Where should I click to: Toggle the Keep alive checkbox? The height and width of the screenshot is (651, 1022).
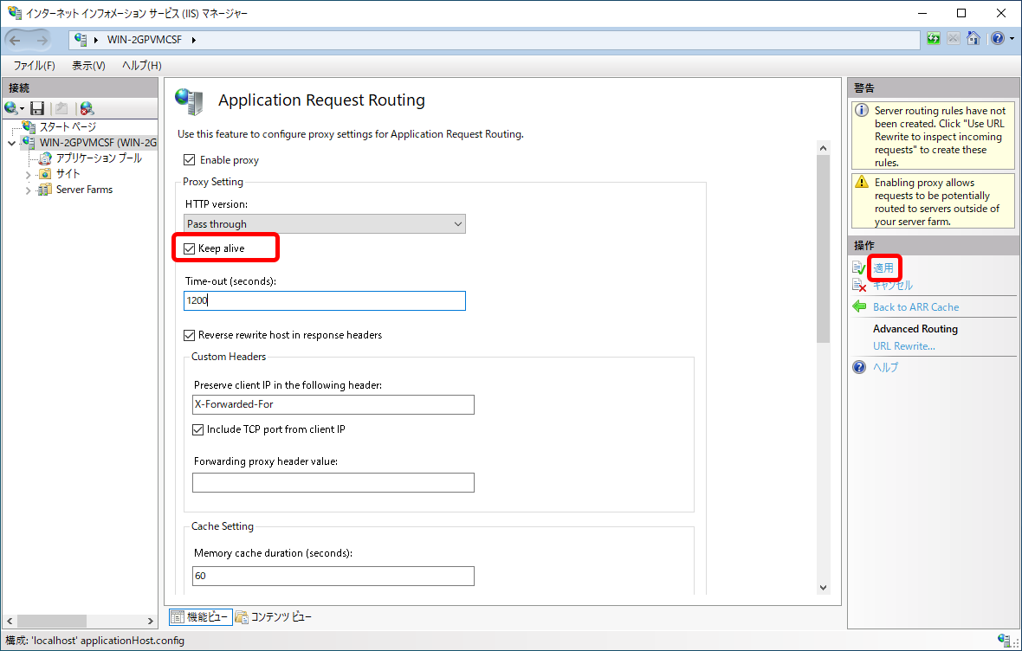(x=190, y=248)
